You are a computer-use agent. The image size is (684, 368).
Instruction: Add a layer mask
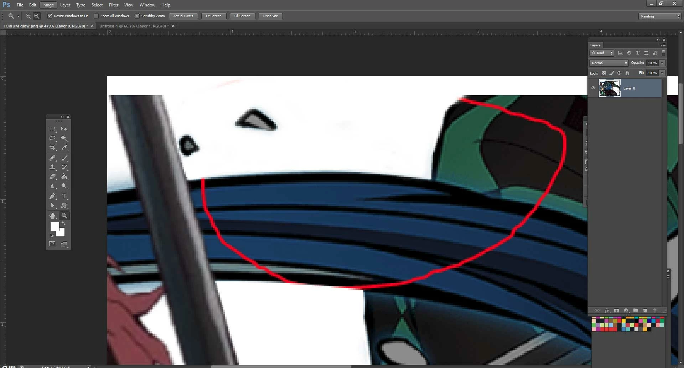[616, 311]
